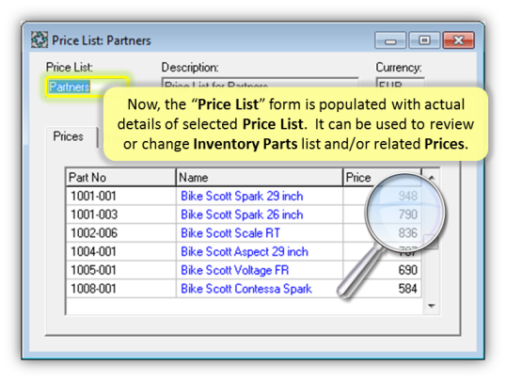Open Bike Scott Voltage FR link
506x381 pixels.
tap(234, 270)
